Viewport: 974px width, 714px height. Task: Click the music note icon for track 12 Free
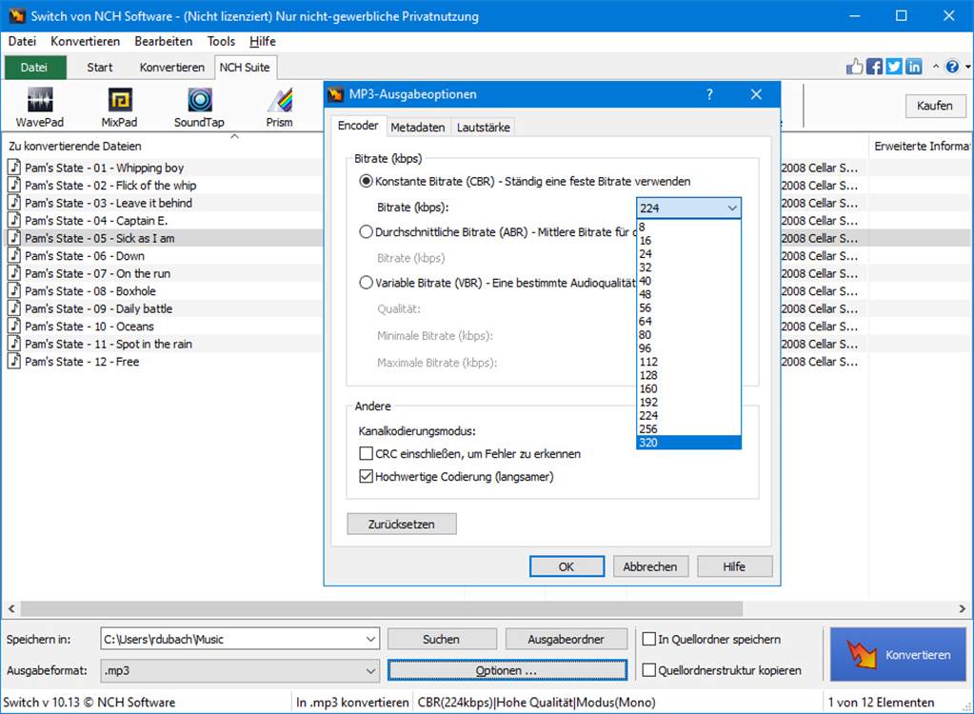tap(14, 361)
